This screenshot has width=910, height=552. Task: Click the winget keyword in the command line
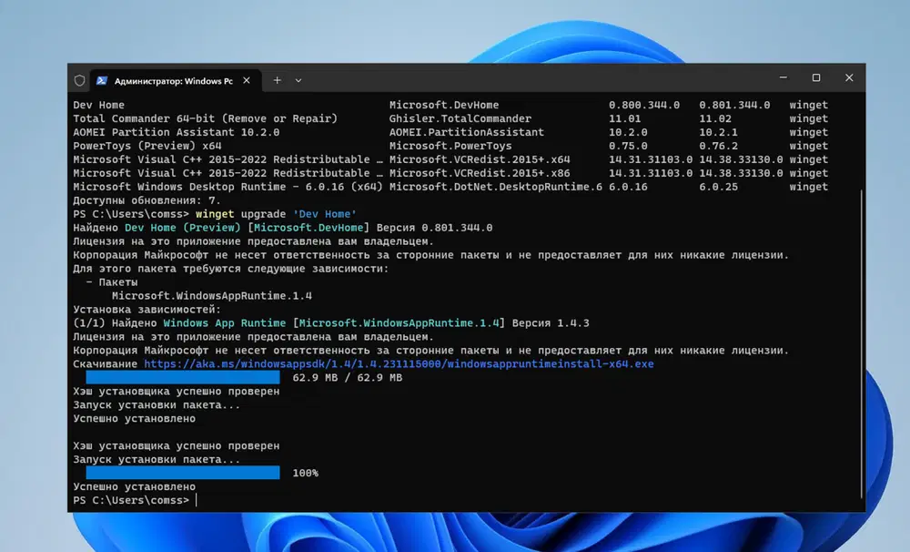[215, 214]
